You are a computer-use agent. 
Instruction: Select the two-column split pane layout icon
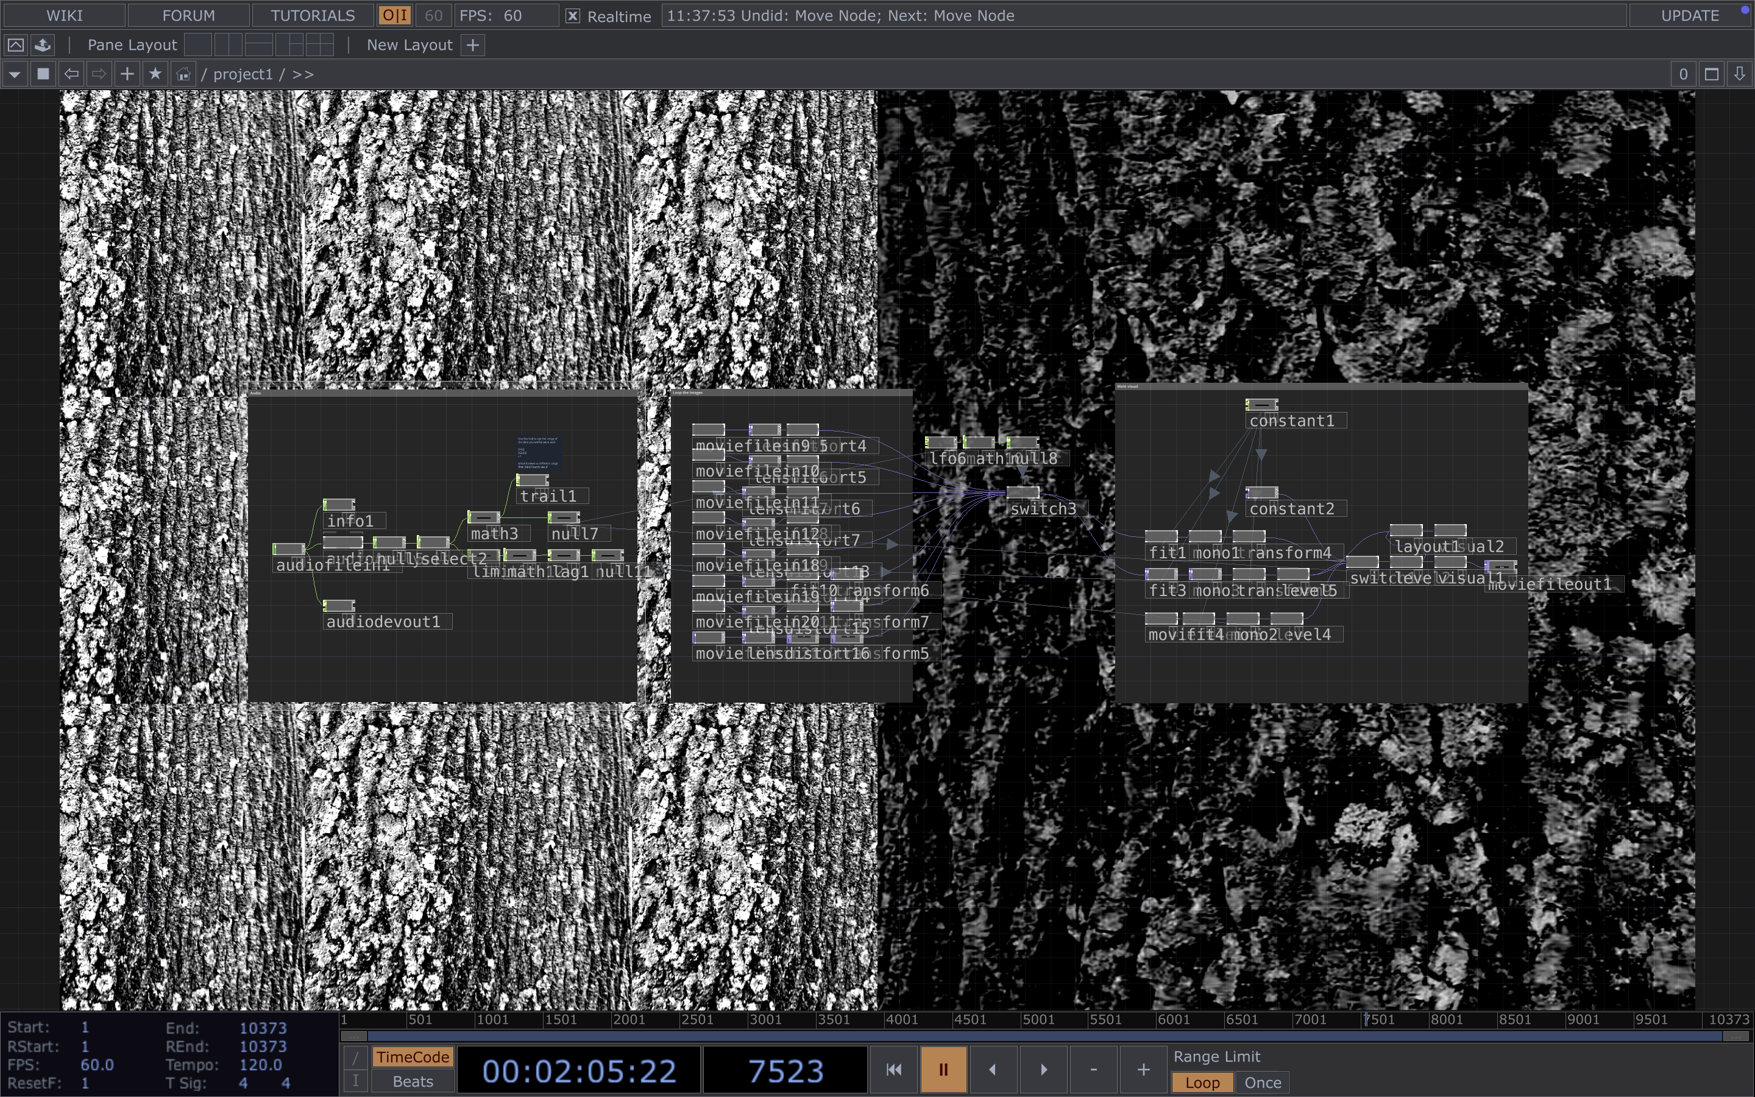(x=228, y=45)
